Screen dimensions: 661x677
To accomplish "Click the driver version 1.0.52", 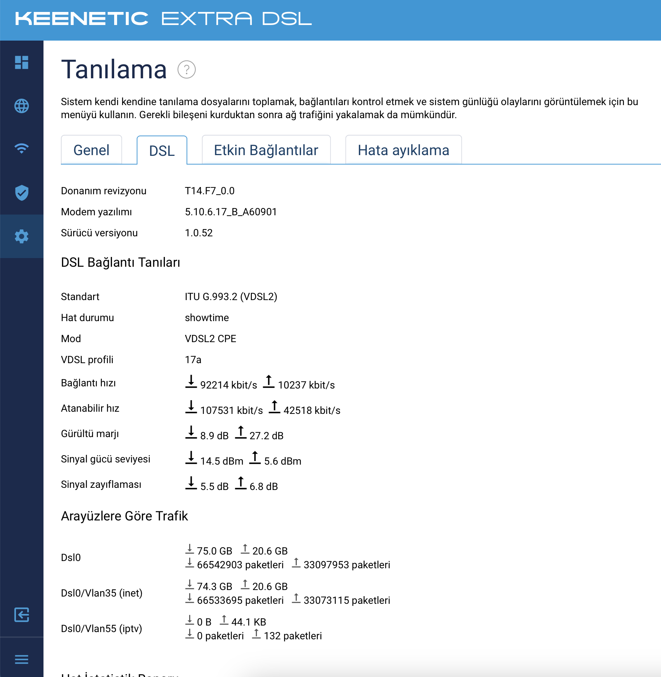I will 199,233.
